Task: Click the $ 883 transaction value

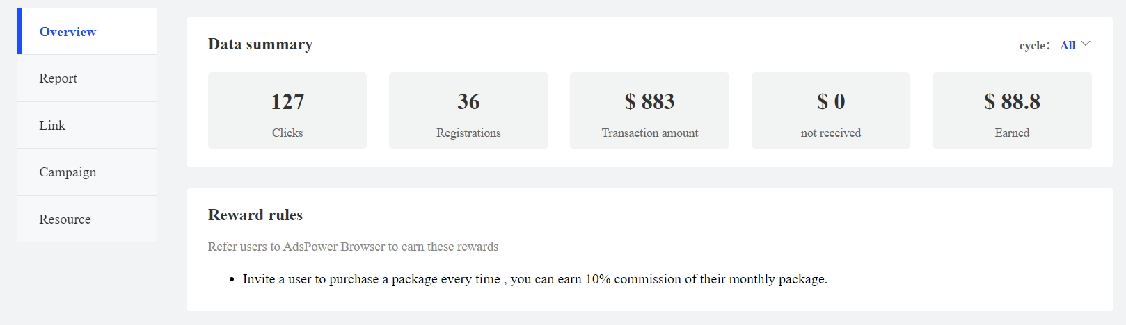Action: [649, 102]
